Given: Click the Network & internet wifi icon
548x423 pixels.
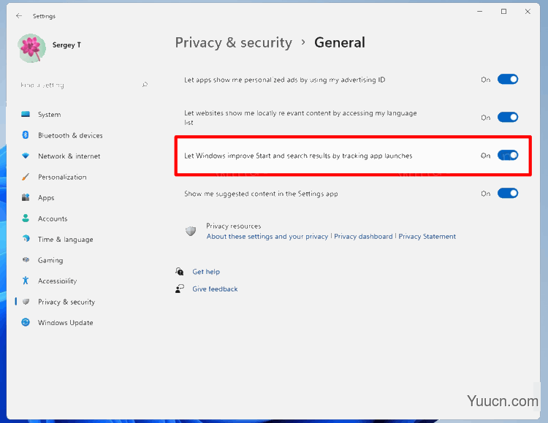Looking at the screenshot, I should point(26,156).
